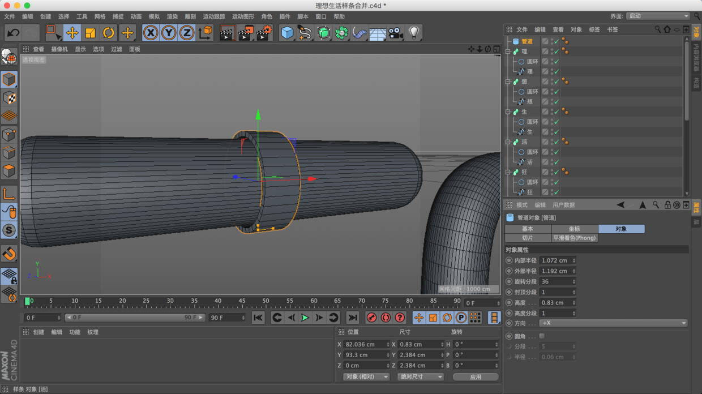
Task: Open the viewport 摄像机 menu
Action: tap(59, 49)
